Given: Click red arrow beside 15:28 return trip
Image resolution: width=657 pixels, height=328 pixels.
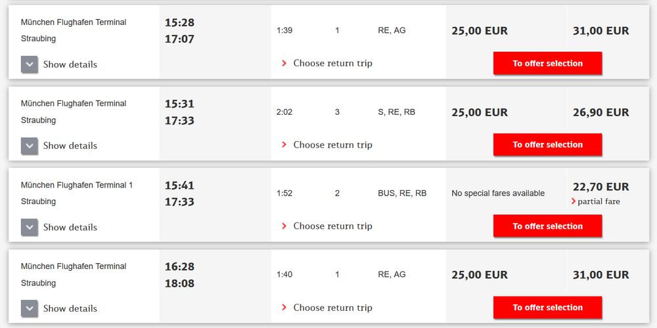Looking at the screenshot, I should point(284,63).
